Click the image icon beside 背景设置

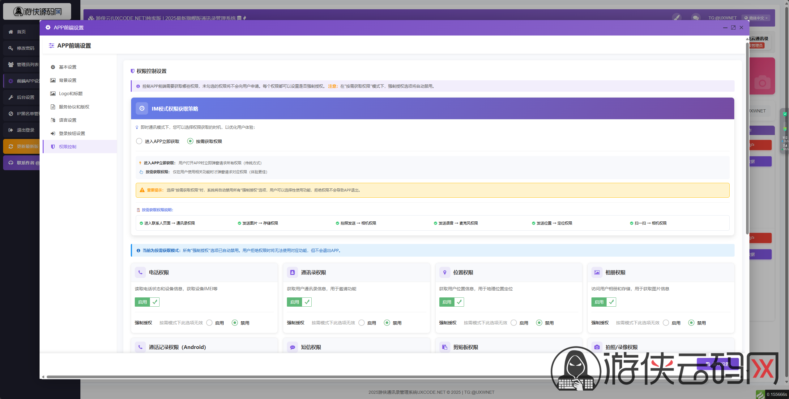(53, 80)
